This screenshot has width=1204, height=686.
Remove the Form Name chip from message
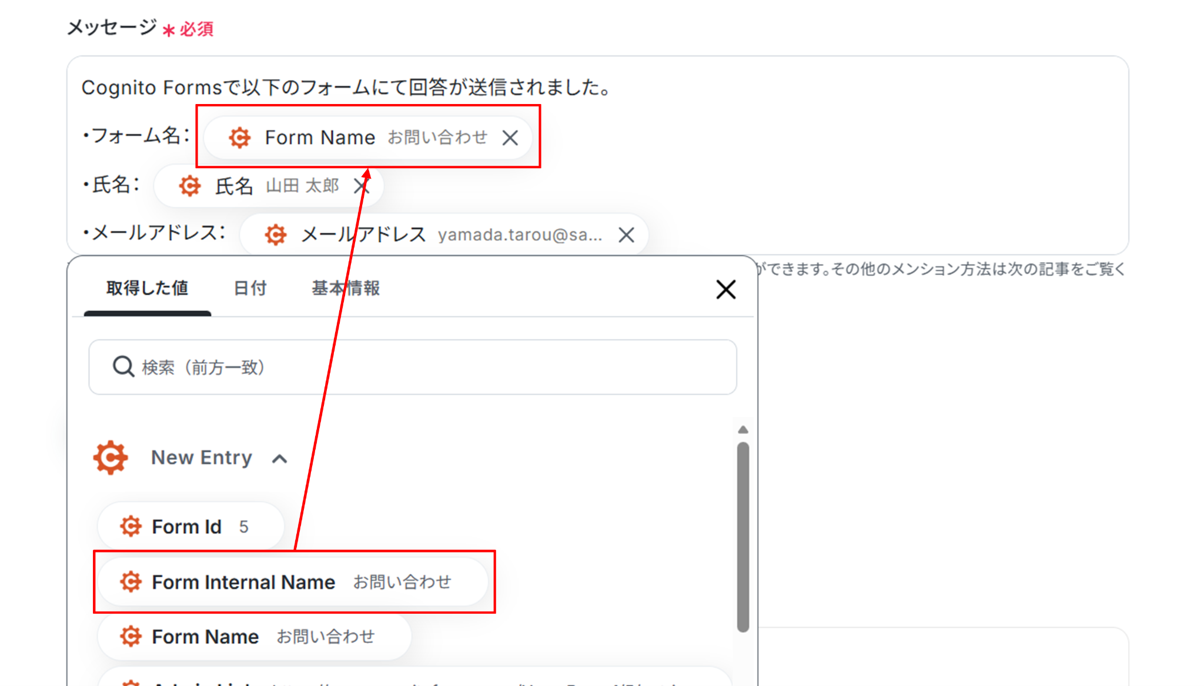[510, 138]
